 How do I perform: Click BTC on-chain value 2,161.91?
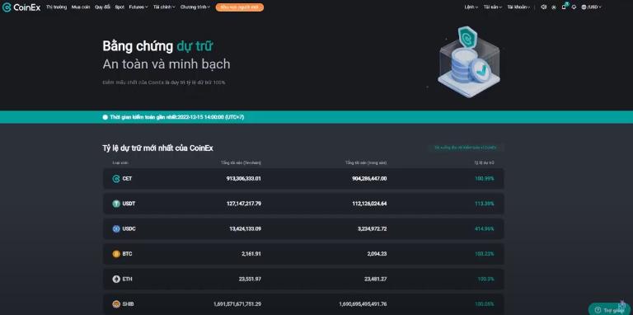(252, 254)
